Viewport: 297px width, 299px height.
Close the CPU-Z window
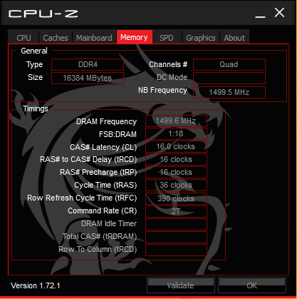(279, 13)
